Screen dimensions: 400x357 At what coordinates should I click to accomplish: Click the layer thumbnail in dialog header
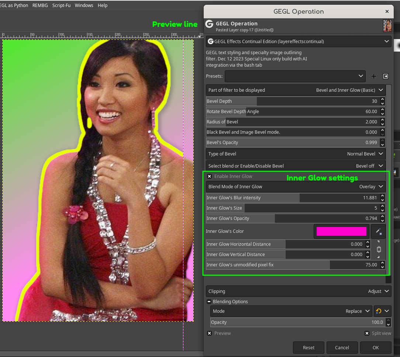(387, 26)
